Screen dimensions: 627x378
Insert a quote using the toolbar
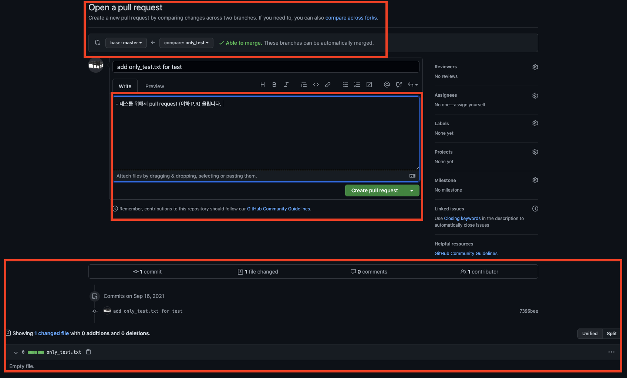pyautogui.click(x=304, y=85)
